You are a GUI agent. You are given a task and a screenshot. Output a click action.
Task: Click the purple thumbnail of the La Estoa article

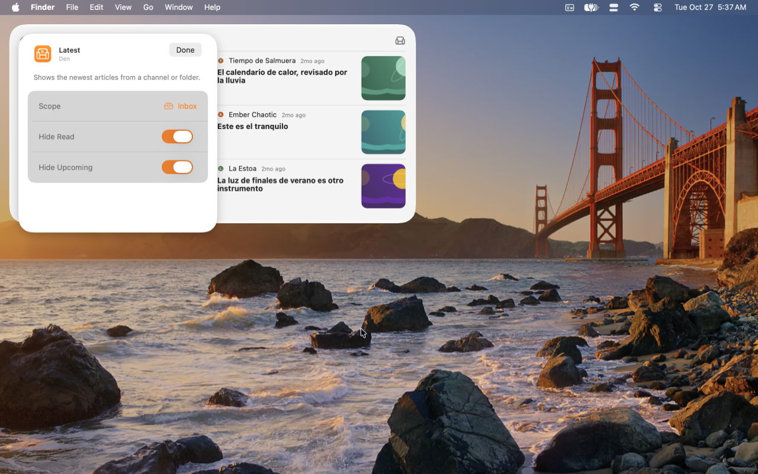(383, 186)
